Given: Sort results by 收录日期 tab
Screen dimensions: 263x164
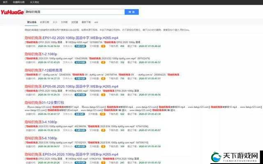Looking at the screenshot, I should point(45,22).
